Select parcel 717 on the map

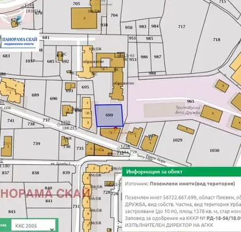click(181, 27)
